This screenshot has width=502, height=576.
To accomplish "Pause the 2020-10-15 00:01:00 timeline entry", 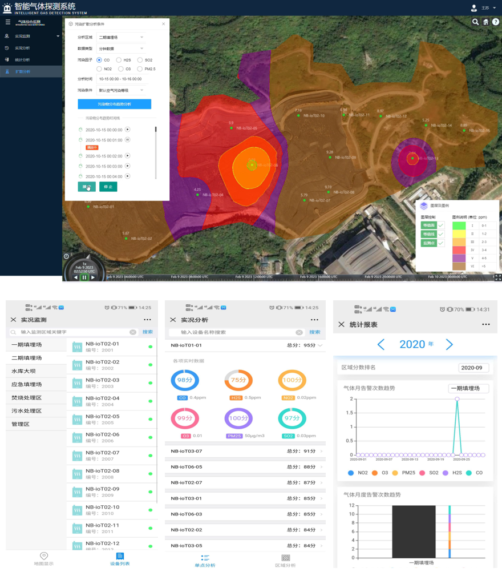I will click(x=128, y=140).
